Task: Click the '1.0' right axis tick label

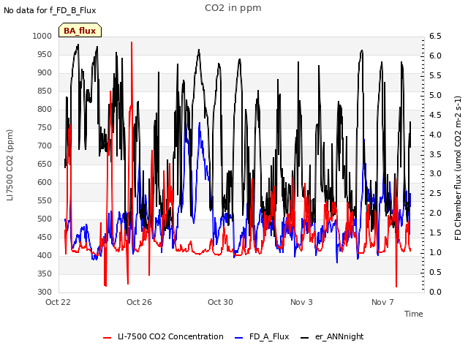Action: [x=436, y=252]
